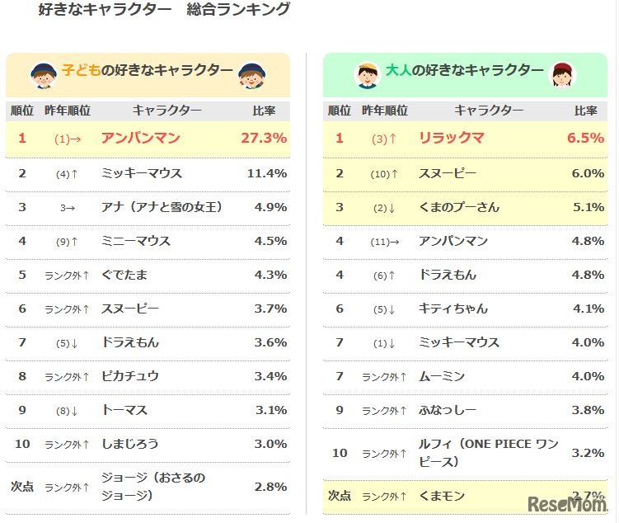Click the 好きなキャラクター 総合ランキング title
Viewport: 619px width, 523px height.
[x=164, y=10]
